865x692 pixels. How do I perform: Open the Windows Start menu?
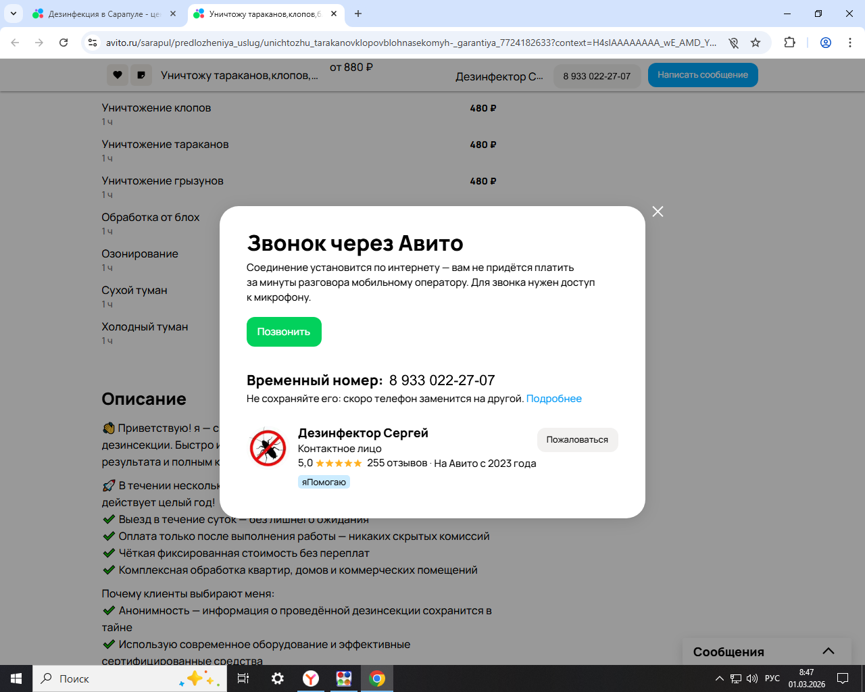click(x=16, y=678)
